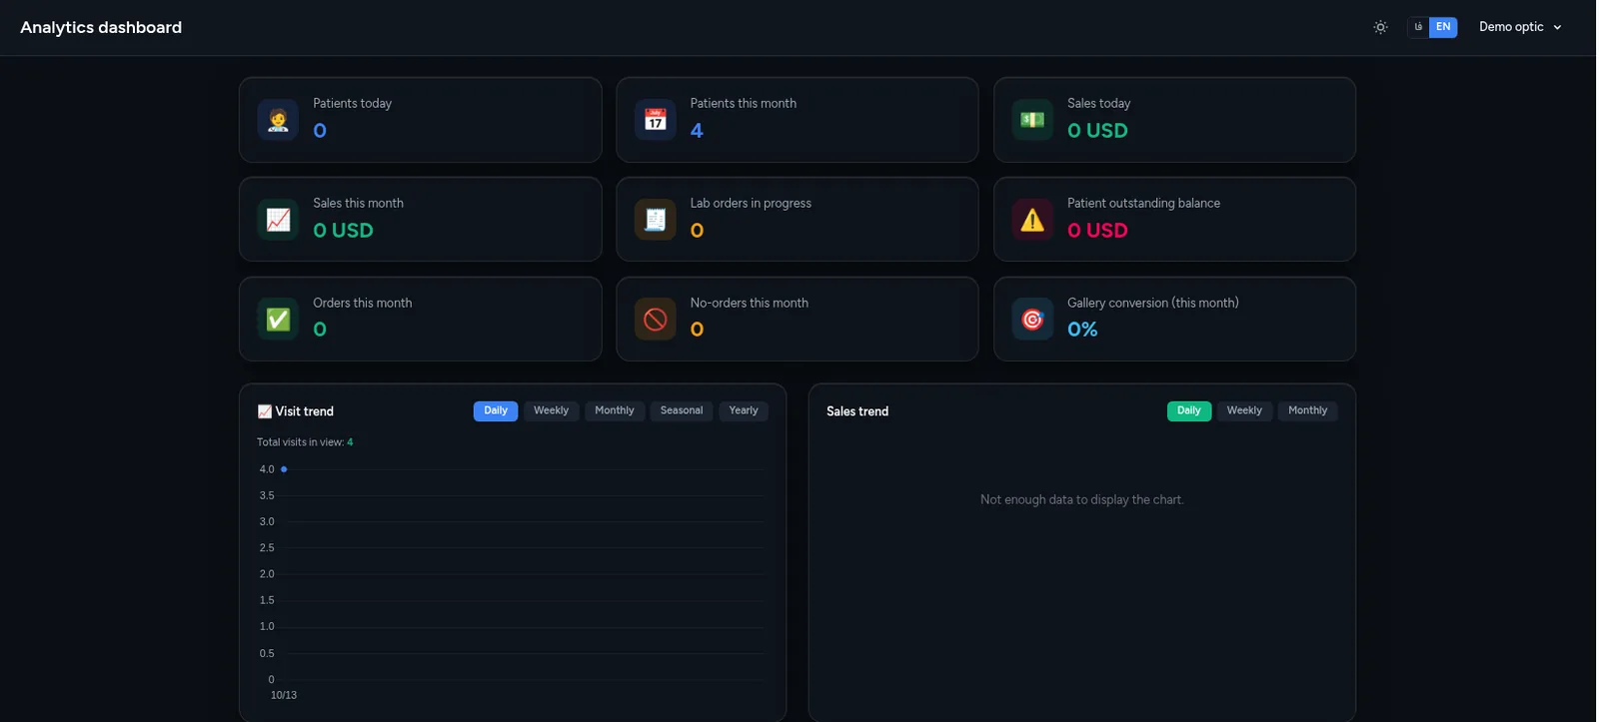
Task: Click the Analytics dashboard title
Action: [101, 28]
